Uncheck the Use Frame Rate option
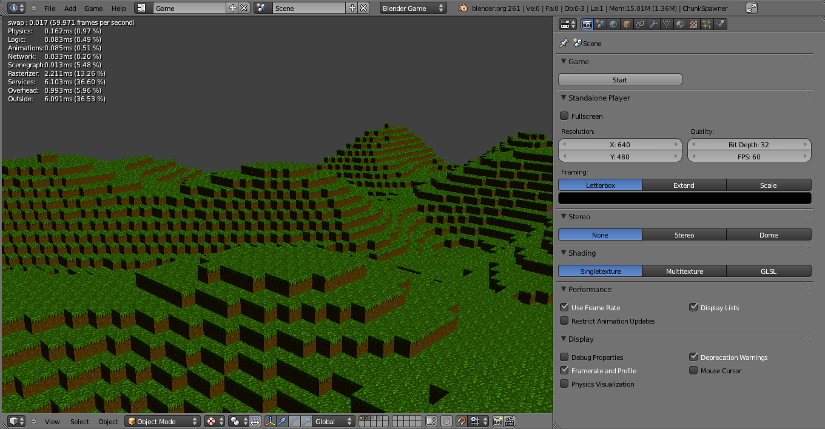This screenshot has height=429, width=825. coord(564,307)
